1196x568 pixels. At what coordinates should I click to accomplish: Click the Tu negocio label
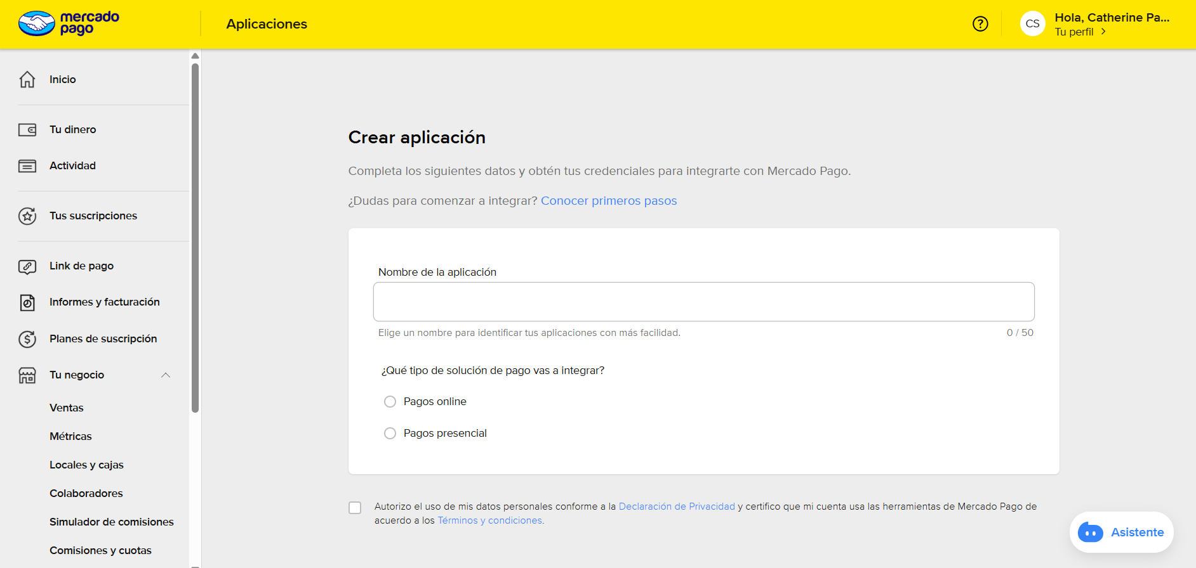click(x=77, y=375)
